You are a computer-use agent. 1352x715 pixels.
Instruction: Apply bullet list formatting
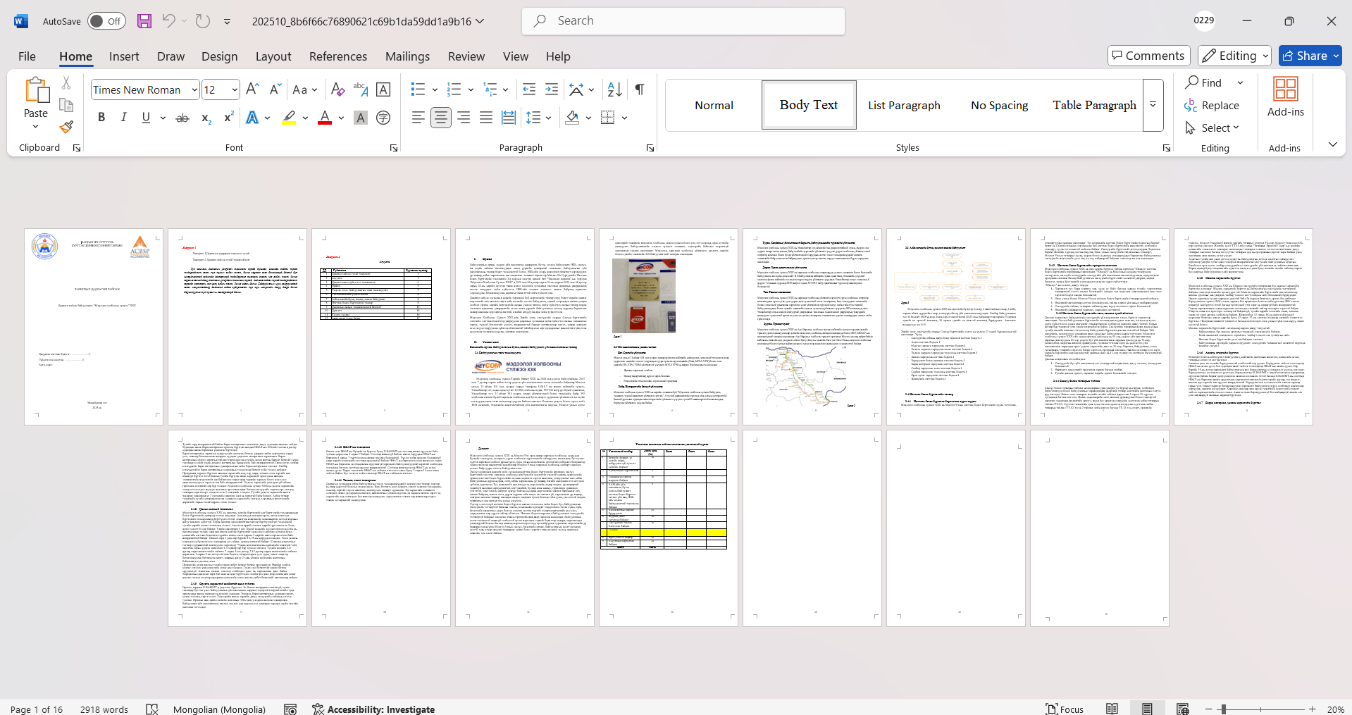click(x=418, y=89)
